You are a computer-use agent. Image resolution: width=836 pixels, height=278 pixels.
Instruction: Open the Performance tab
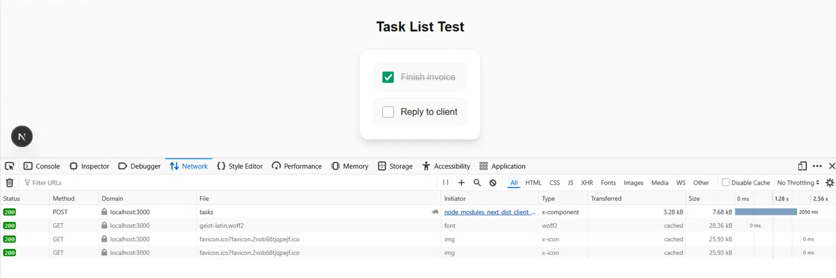tap(297, 166)
